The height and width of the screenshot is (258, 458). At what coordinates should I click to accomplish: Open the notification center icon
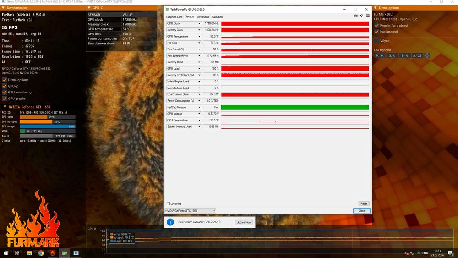tap(451, 253)
